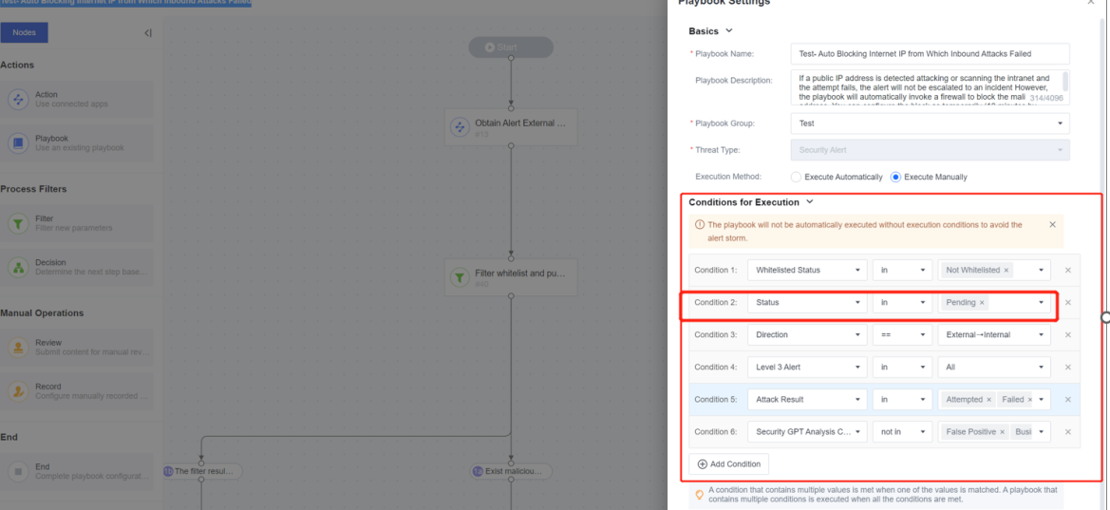Click the disabled Threat Type dropdown
This screenshot has width=1110, height=510.
[930, 150]
